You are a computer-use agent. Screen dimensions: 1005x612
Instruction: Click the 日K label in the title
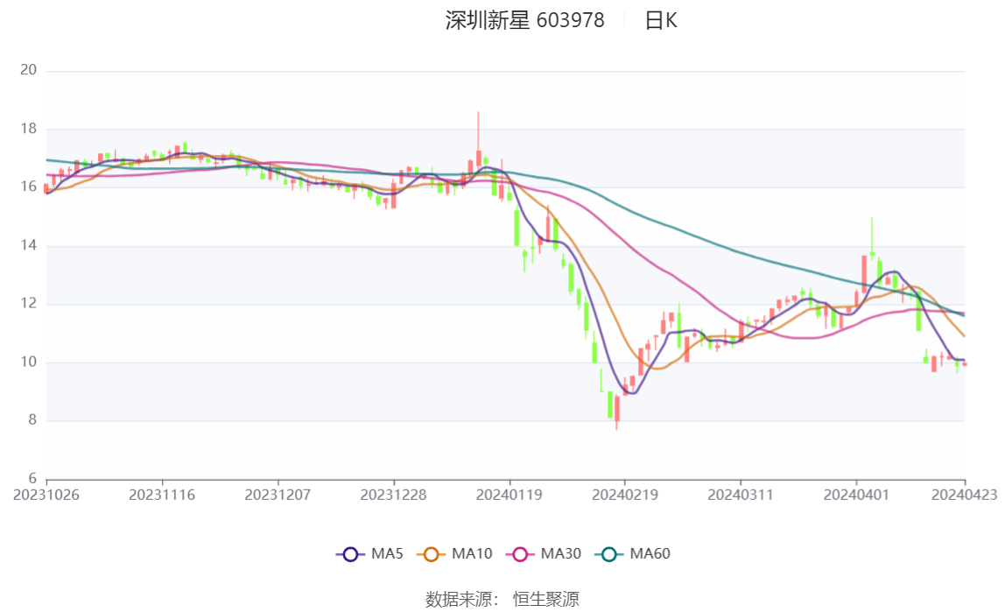tap(661, 20)
